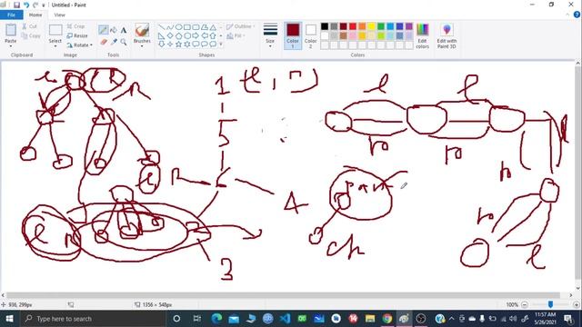This screenshot has width=582, height=327.
Task: Choose the Line shape
Action: click(x=162, y=27)
